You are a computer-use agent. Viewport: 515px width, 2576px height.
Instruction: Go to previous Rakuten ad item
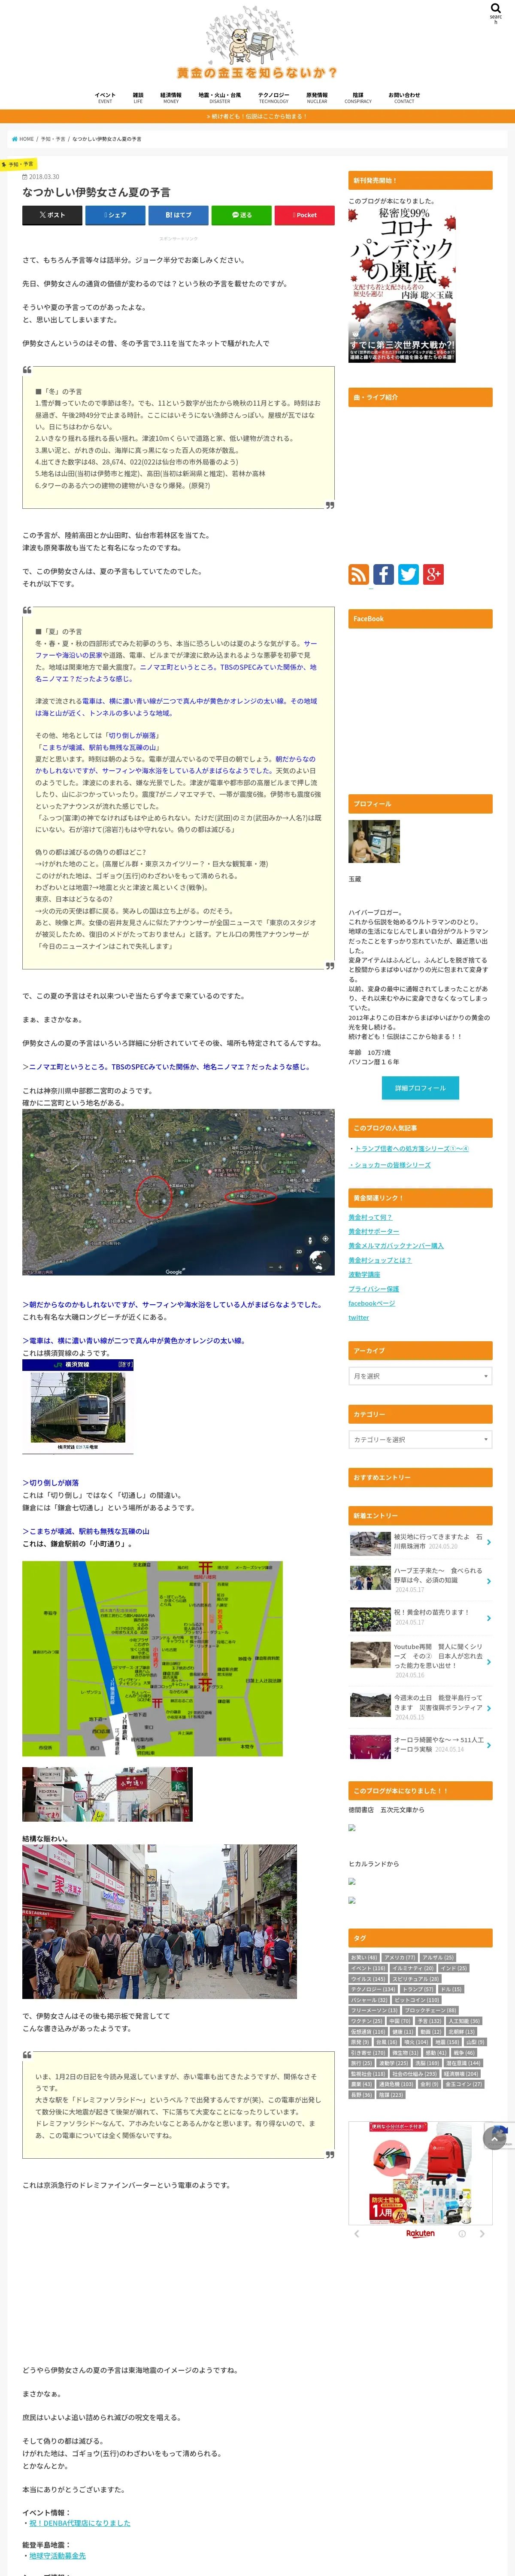click(x=357, y=2233)
